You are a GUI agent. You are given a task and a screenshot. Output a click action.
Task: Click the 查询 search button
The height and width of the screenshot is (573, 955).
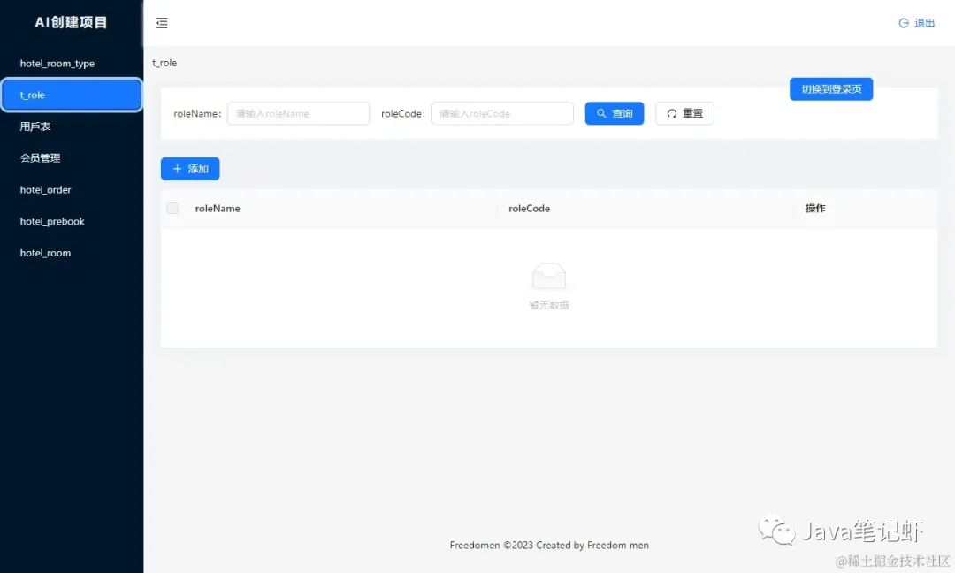tap(615, 114)
